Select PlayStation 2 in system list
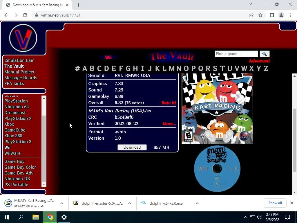297x223 pixels. coord(18,118)
